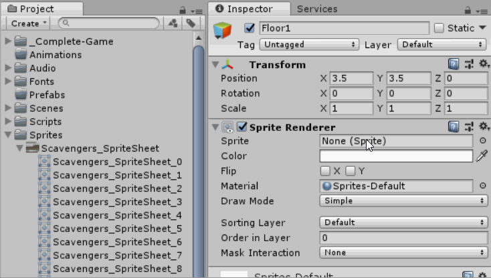Expand the _Complete-Game folder
The width and height of the screenshot is (491, 278).
click(x=8, y=41)
